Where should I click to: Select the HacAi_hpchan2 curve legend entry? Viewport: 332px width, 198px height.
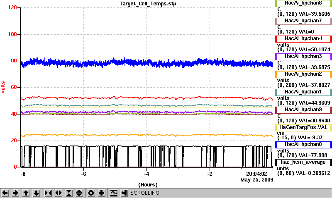pyautogui.click(x=303, y=74)
